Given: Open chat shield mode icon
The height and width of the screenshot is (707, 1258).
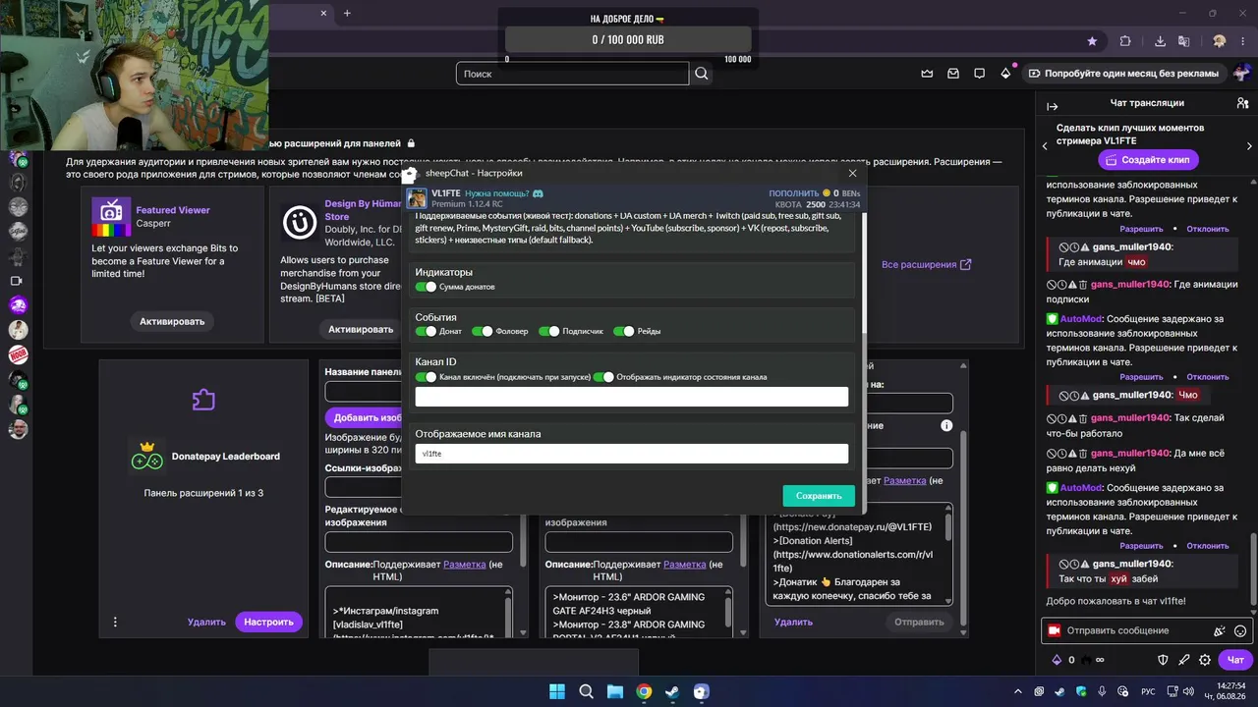Looking at the screenshot, I should pyautogui.click(x=1163, y=660).
